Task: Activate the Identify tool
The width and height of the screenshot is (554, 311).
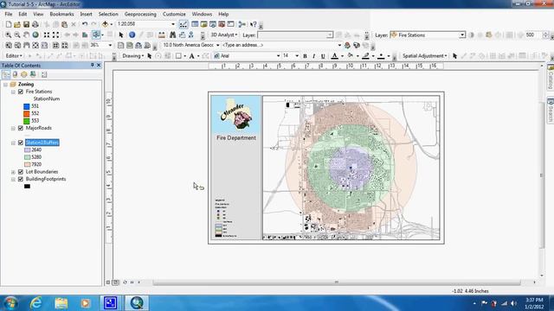Action: [x=132, y=35]
